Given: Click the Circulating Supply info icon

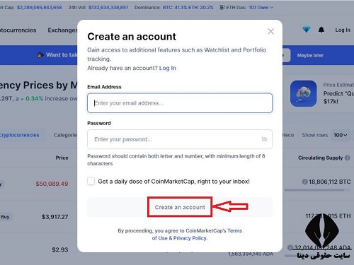Looking at the screenshot, I should pyautogui.click(x=348, y=158).
